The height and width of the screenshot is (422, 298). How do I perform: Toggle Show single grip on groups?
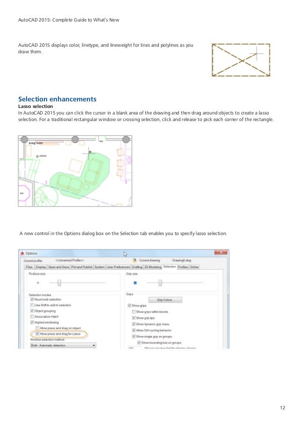[134, 336]
